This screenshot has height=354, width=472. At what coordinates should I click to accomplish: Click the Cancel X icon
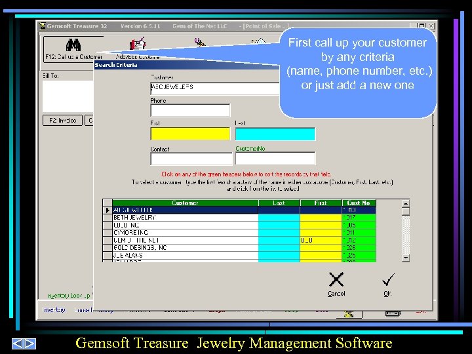(x=336, y=279)
